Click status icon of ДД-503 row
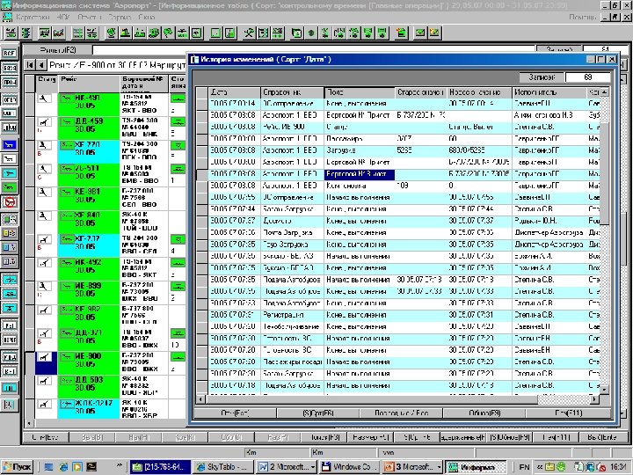Image resolution: width=633 pixels, height=475 pixels. [45, 381]
